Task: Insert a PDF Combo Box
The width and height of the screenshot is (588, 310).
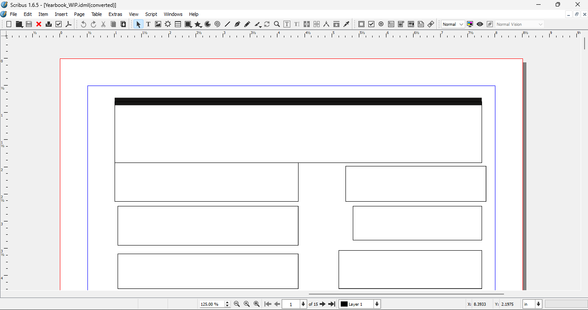Action: pos(401,25)
